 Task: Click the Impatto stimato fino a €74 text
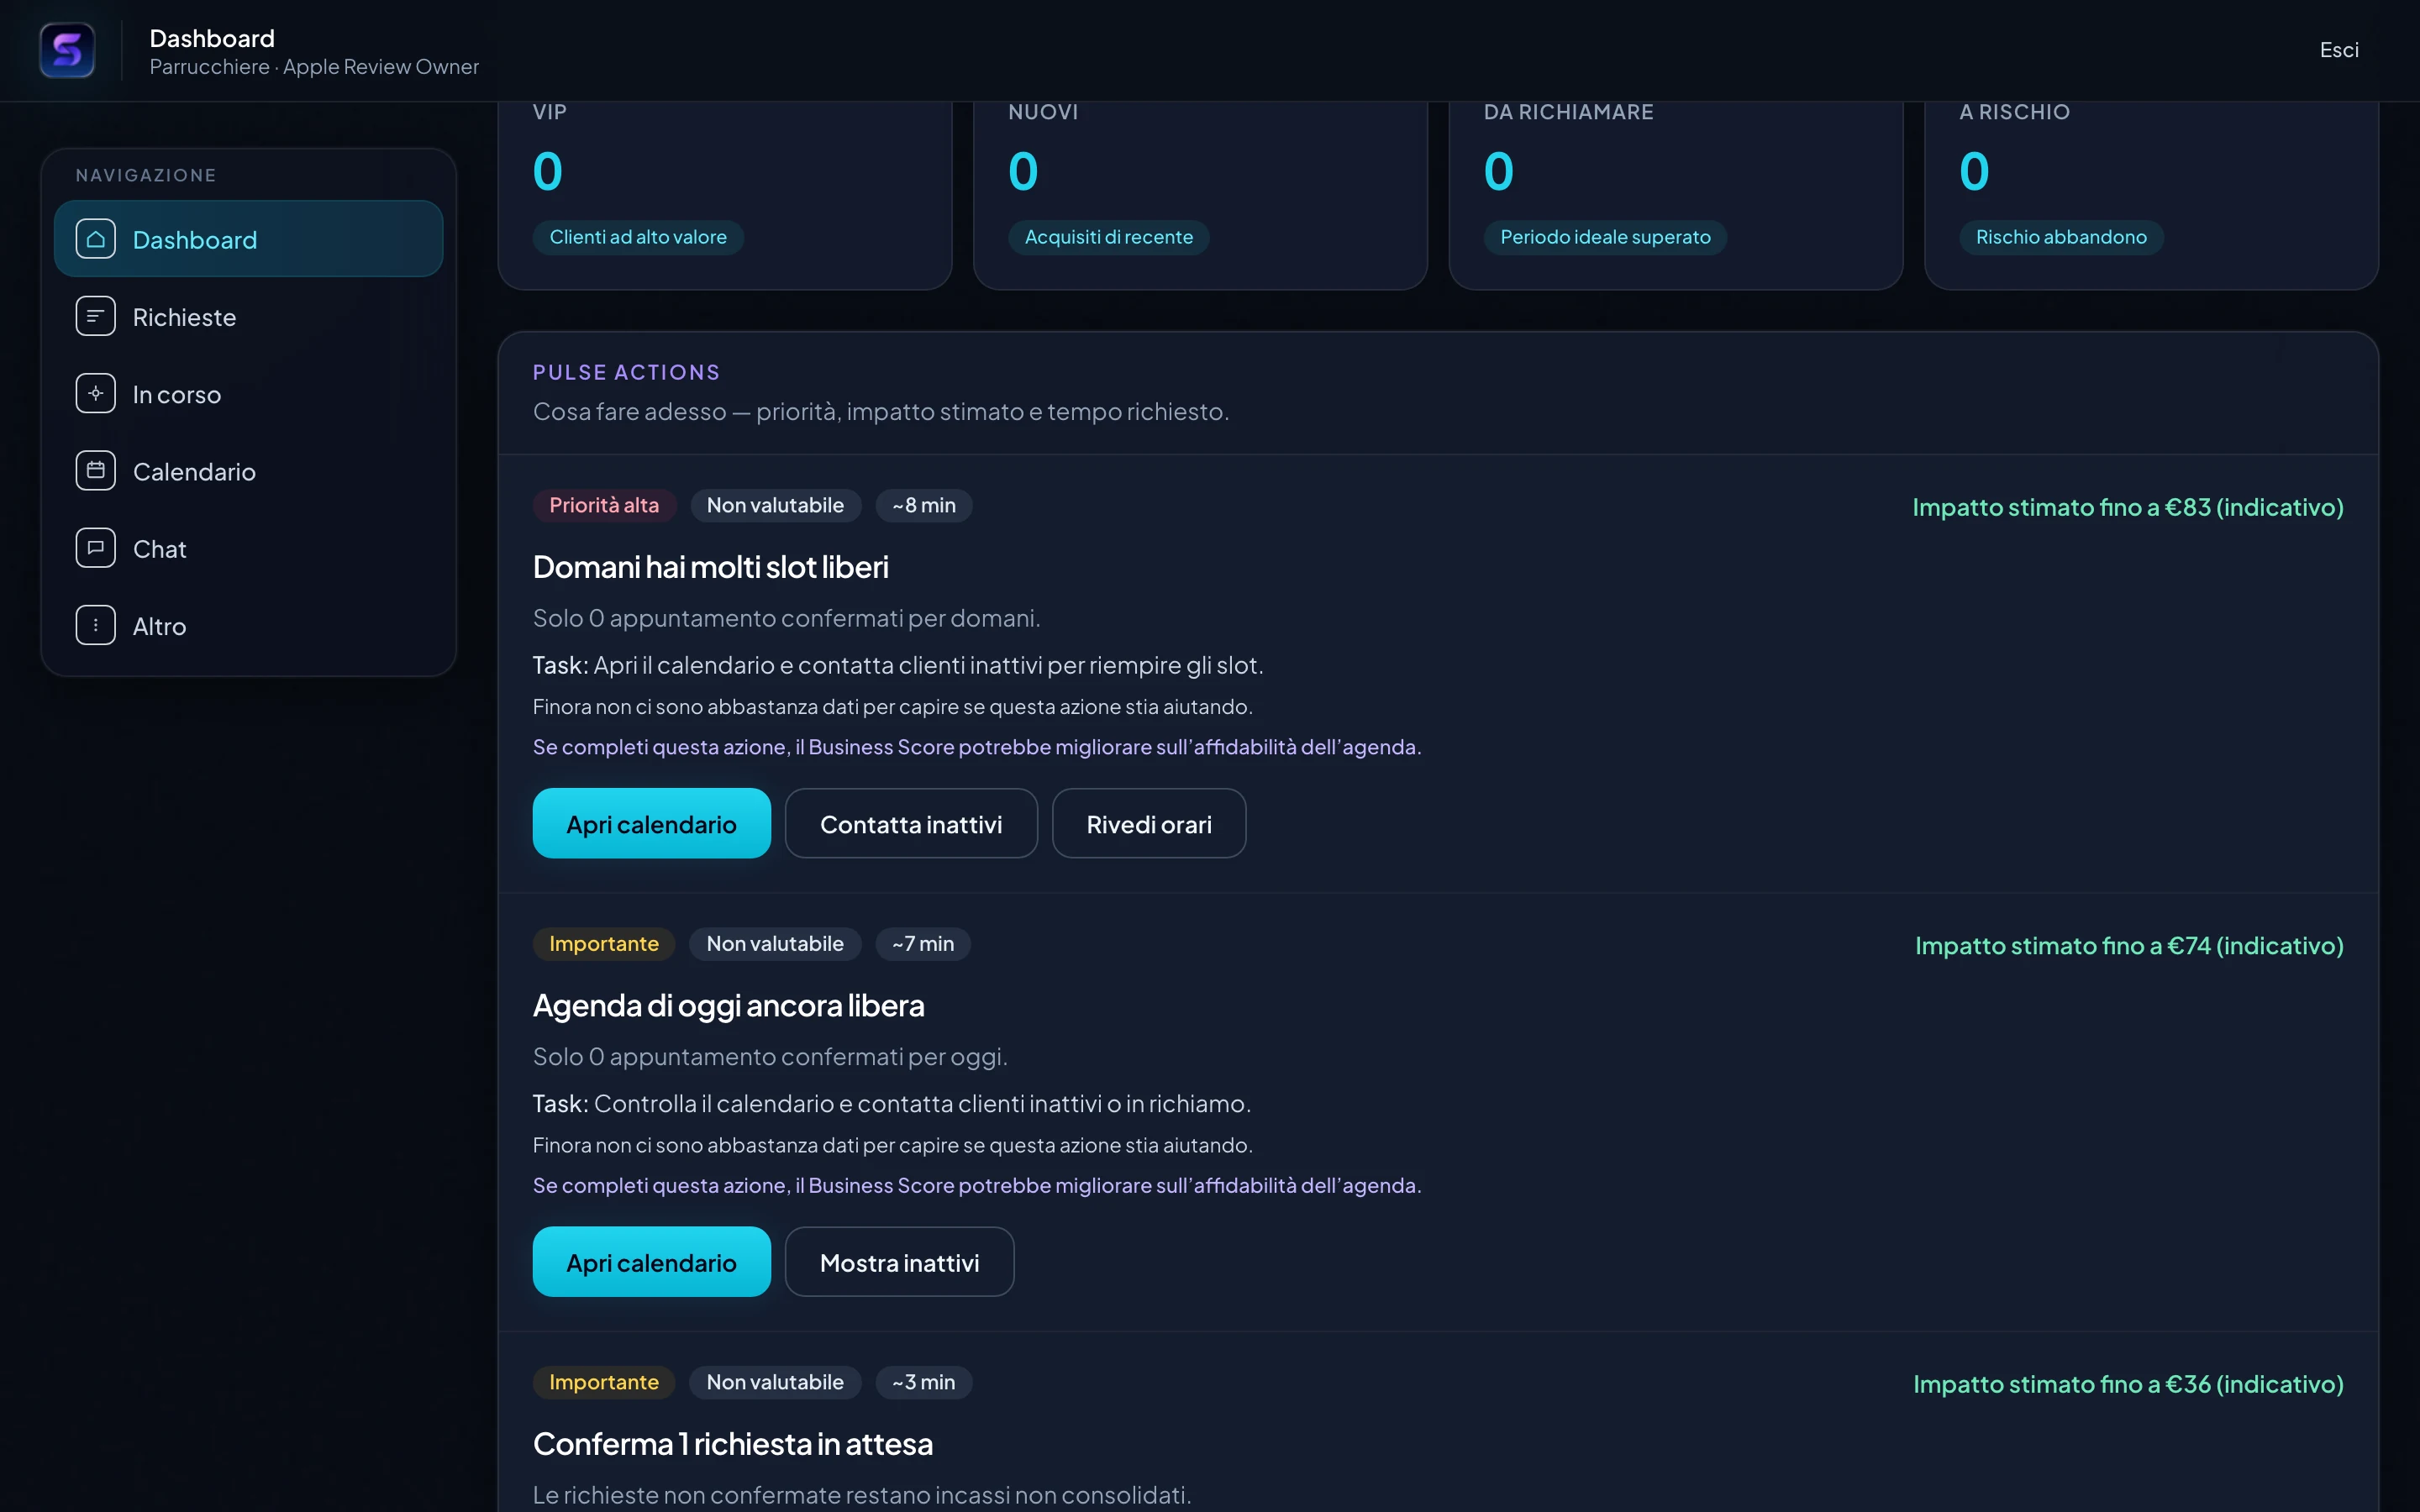coord(2129,945)
